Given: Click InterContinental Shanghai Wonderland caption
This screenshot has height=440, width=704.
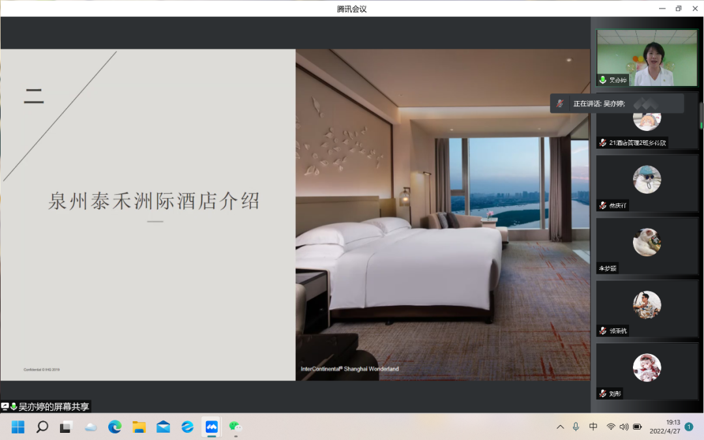Looking at the screenshot, I should coord(350,369).
